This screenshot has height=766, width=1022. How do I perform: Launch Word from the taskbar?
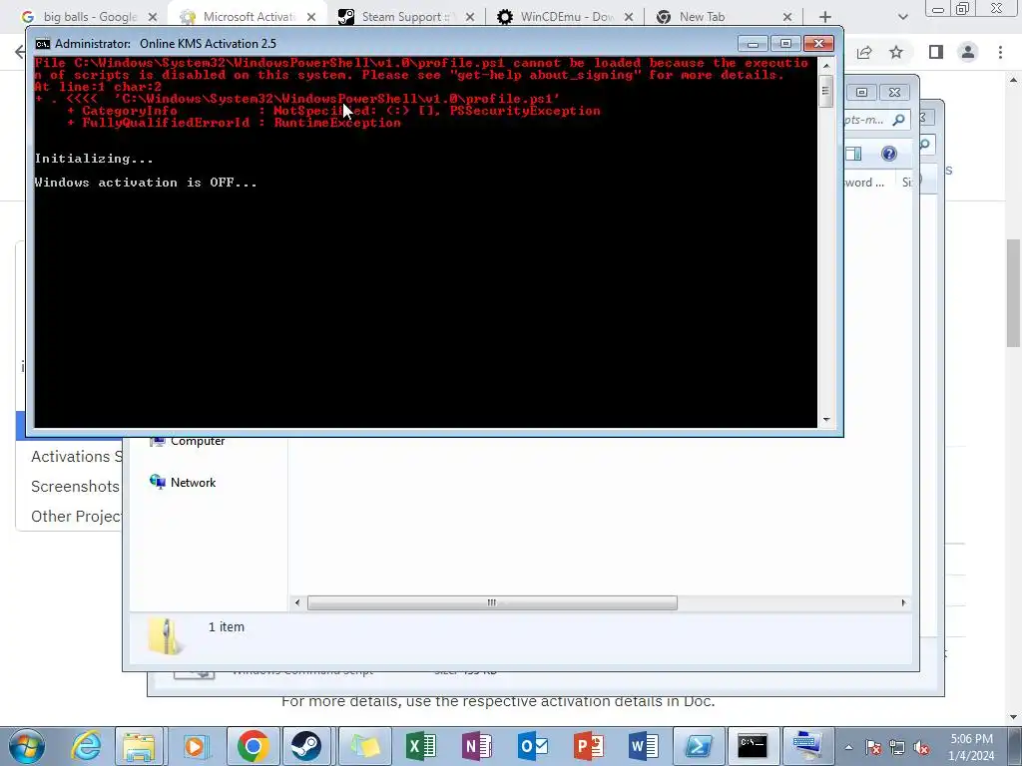(644, 746)
